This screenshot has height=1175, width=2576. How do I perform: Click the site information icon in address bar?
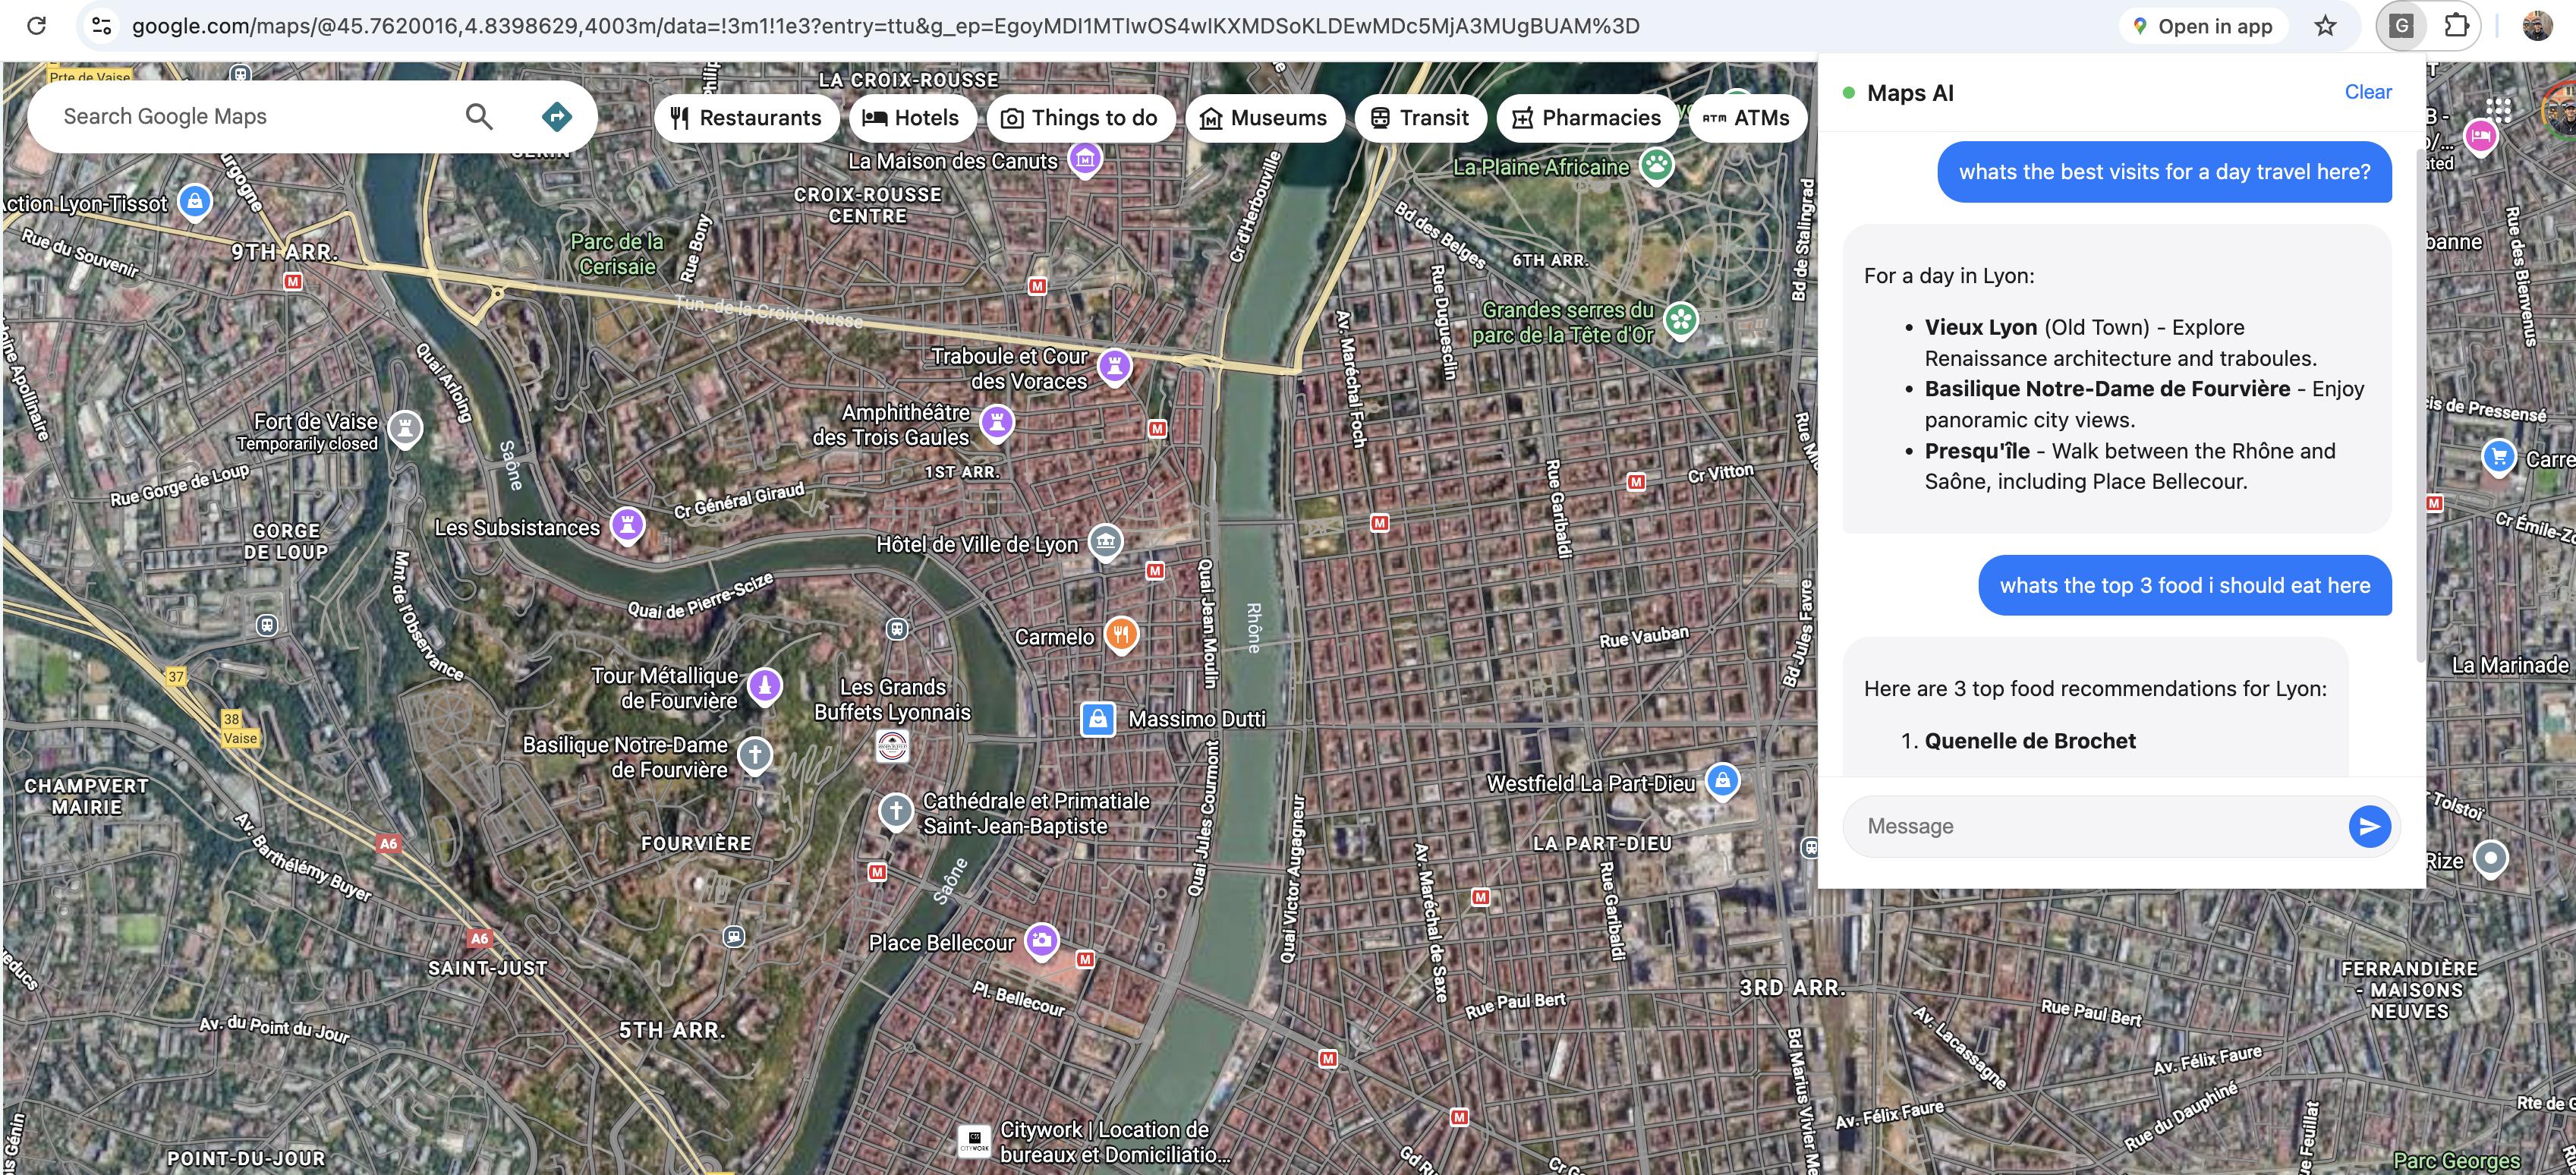coord(101,26)
